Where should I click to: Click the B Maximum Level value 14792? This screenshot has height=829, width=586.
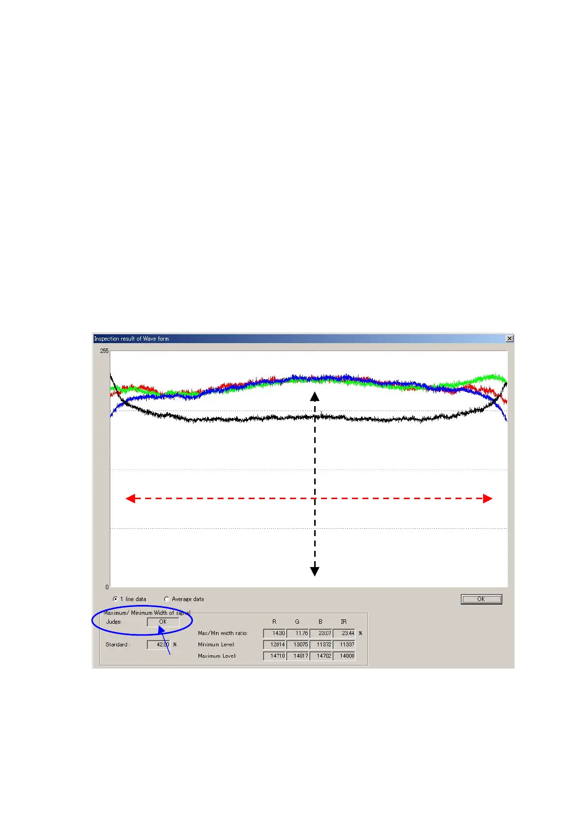[x=321, y=656]
